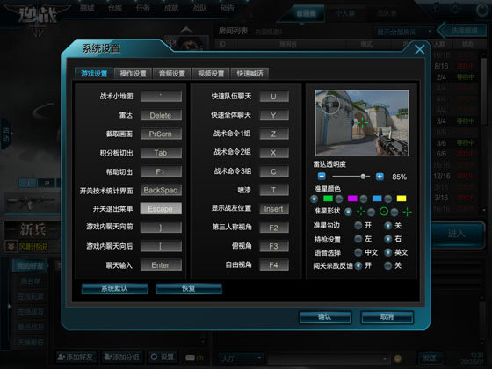This screenshot has height=369, width=492.
Task: Click the 帮助切出 key field F1
Action: point(161,171)
